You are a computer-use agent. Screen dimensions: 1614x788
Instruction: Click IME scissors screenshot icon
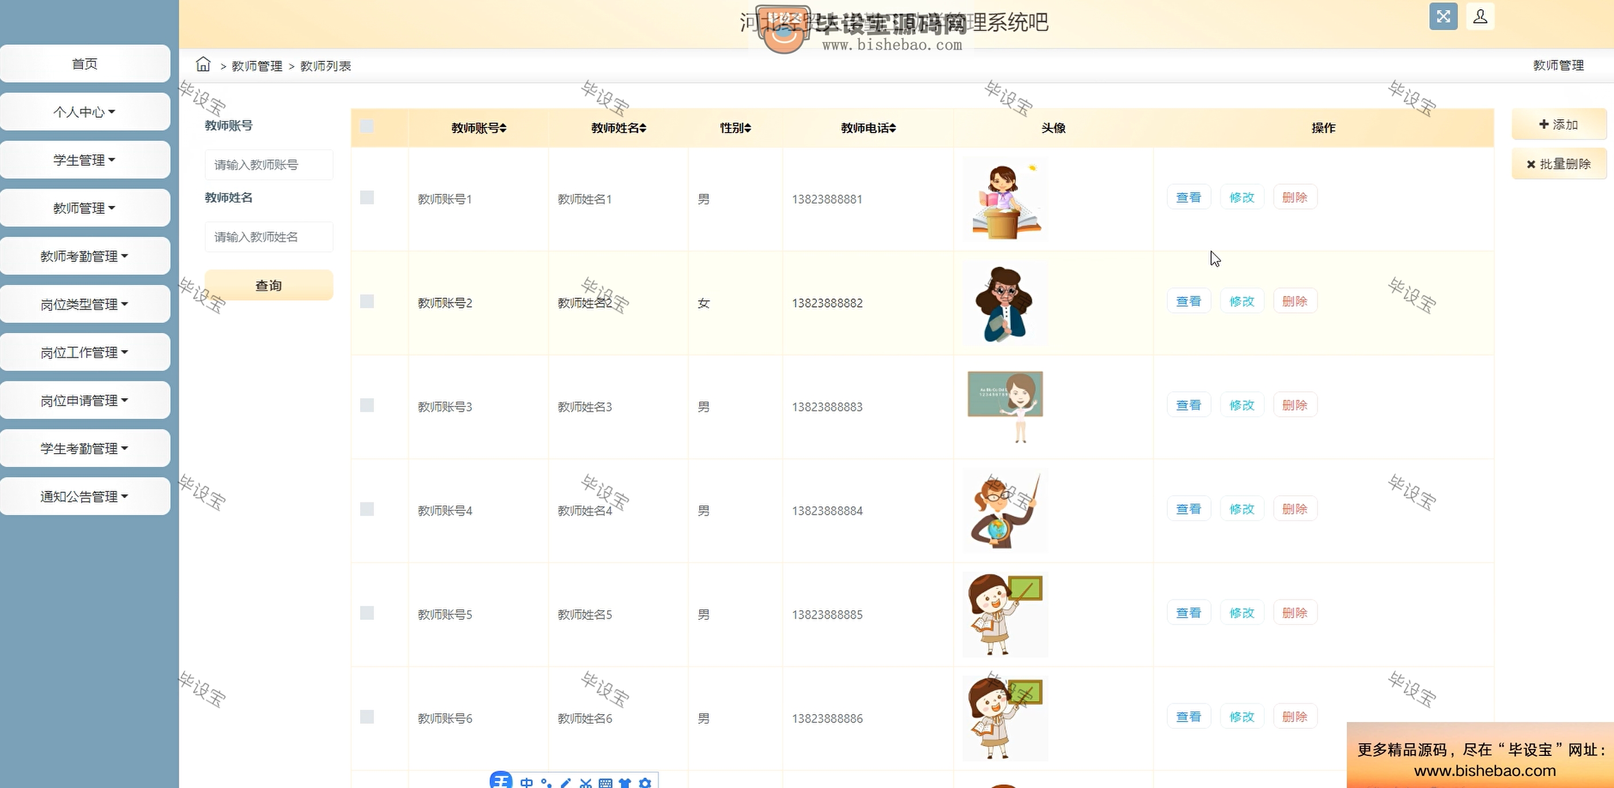tap(586, 782)
